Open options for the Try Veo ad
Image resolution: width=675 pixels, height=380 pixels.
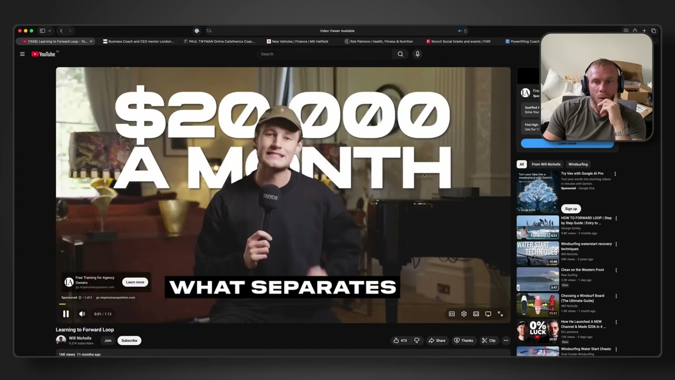(615, 174)
